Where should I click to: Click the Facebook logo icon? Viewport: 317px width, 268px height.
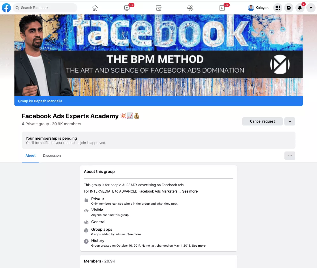click(x=6, y=8)
